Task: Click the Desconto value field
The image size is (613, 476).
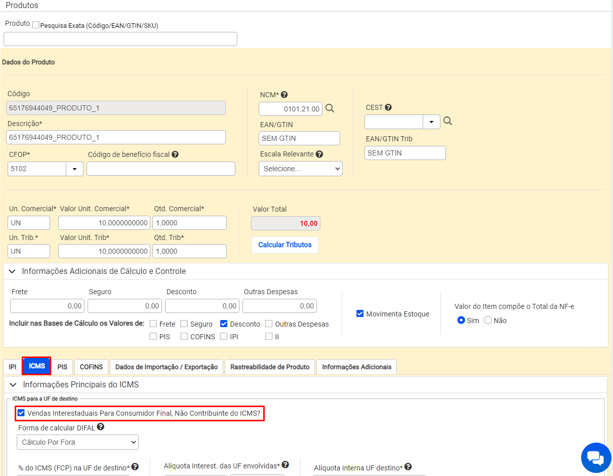Action: (x=202, y=306)
